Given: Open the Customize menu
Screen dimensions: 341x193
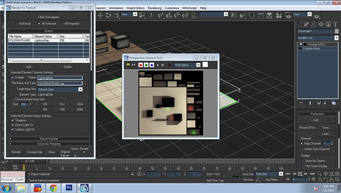Looking at the screenshot, I should point(172,8).
